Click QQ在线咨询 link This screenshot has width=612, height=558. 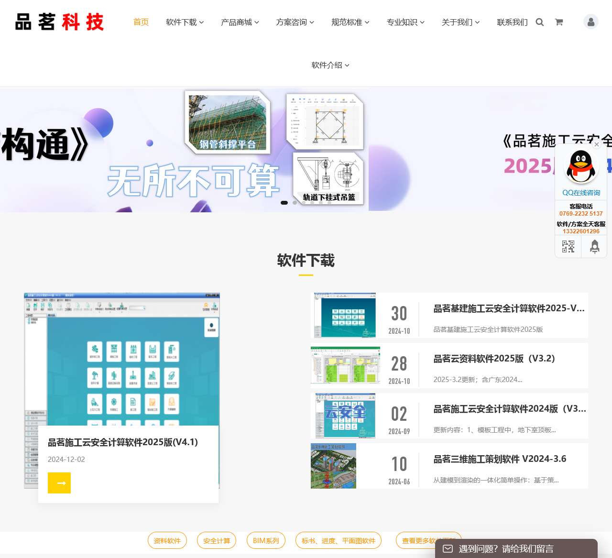pyautogui.click(x=581, y=193)
